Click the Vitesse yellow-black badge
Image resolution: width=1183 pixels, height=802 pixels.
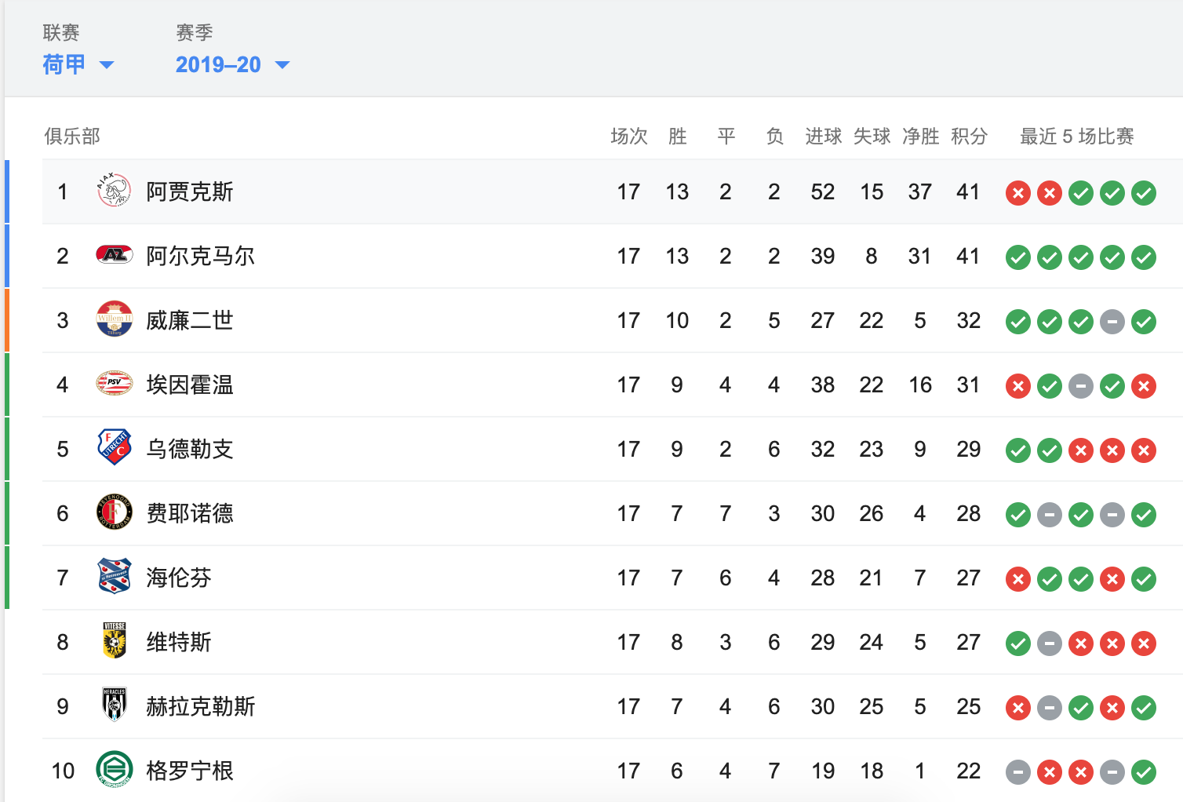tap(115, 640)
